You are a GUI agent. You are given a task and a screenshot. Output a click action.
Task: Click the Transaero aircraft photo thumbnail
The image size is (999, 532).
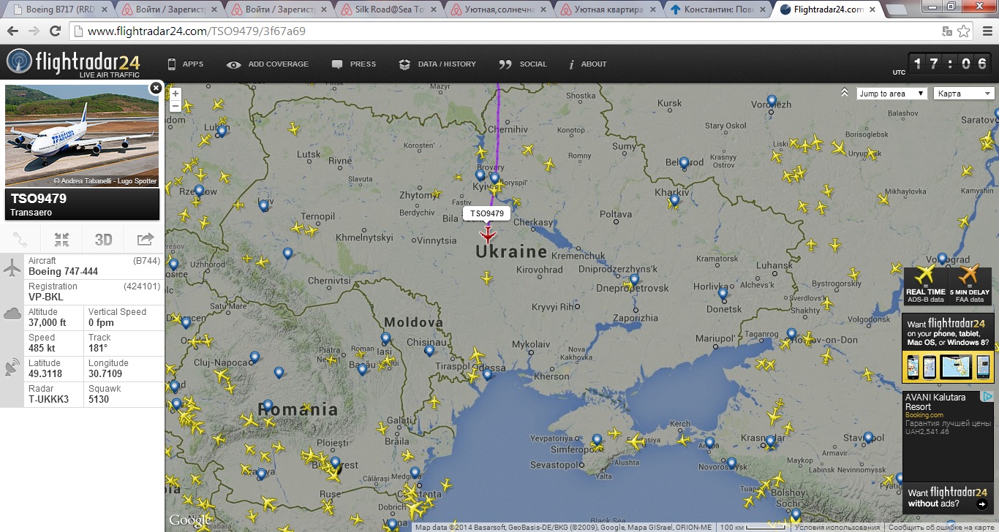82,135
